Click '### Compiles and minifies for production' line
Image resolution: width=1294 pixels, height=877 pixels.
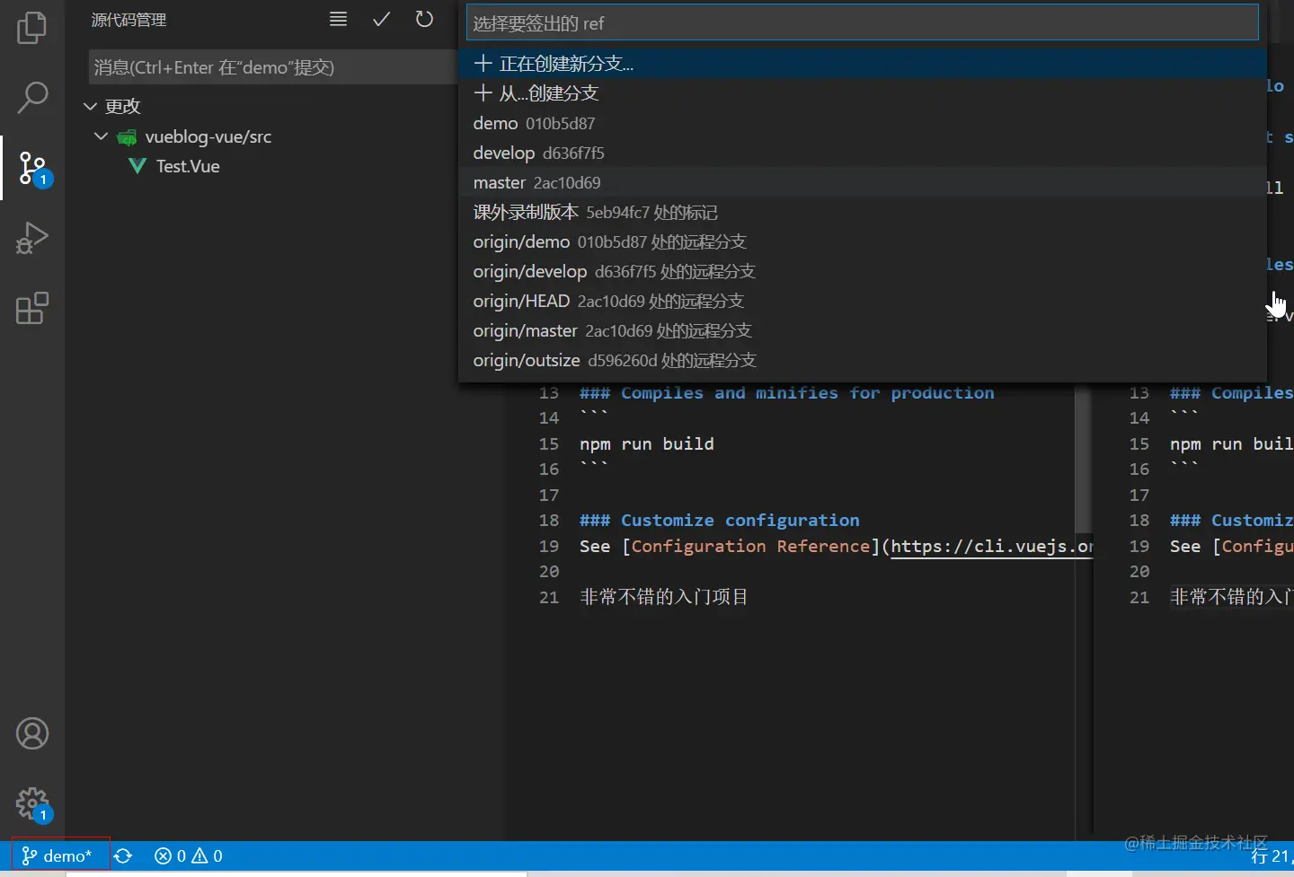click(x=787, y=392)
